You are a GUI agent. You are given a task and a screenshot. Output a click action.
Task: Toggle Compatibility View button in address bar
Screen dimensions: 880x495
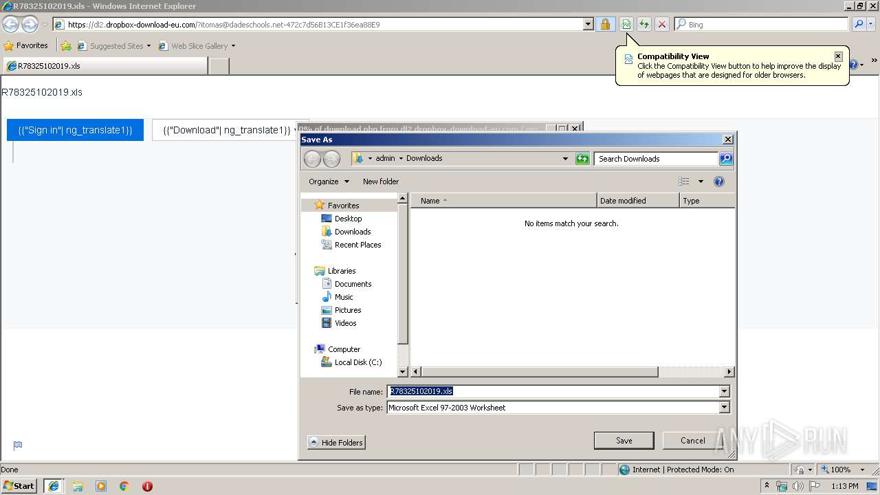(626, 24)
